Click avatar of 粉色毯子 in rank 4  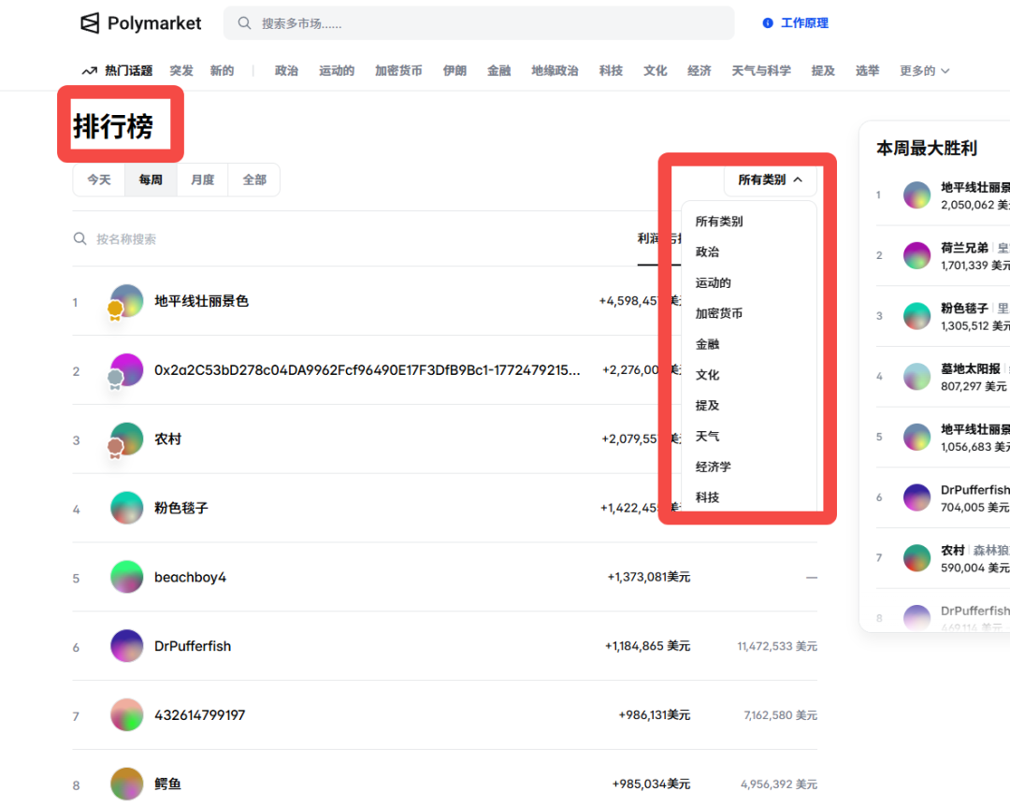coord(127,508)
